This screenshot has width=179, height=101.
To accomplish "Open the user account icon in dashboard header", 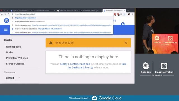I will (123, 24).
